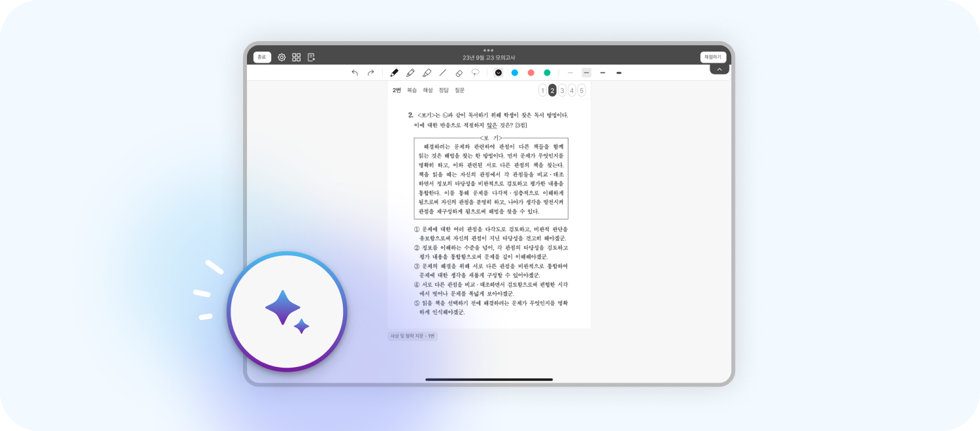Viewport: 980px width, 431px height.
Task: Select the third stroke width option
Action: pyautogui.click(x=603, y=72)
